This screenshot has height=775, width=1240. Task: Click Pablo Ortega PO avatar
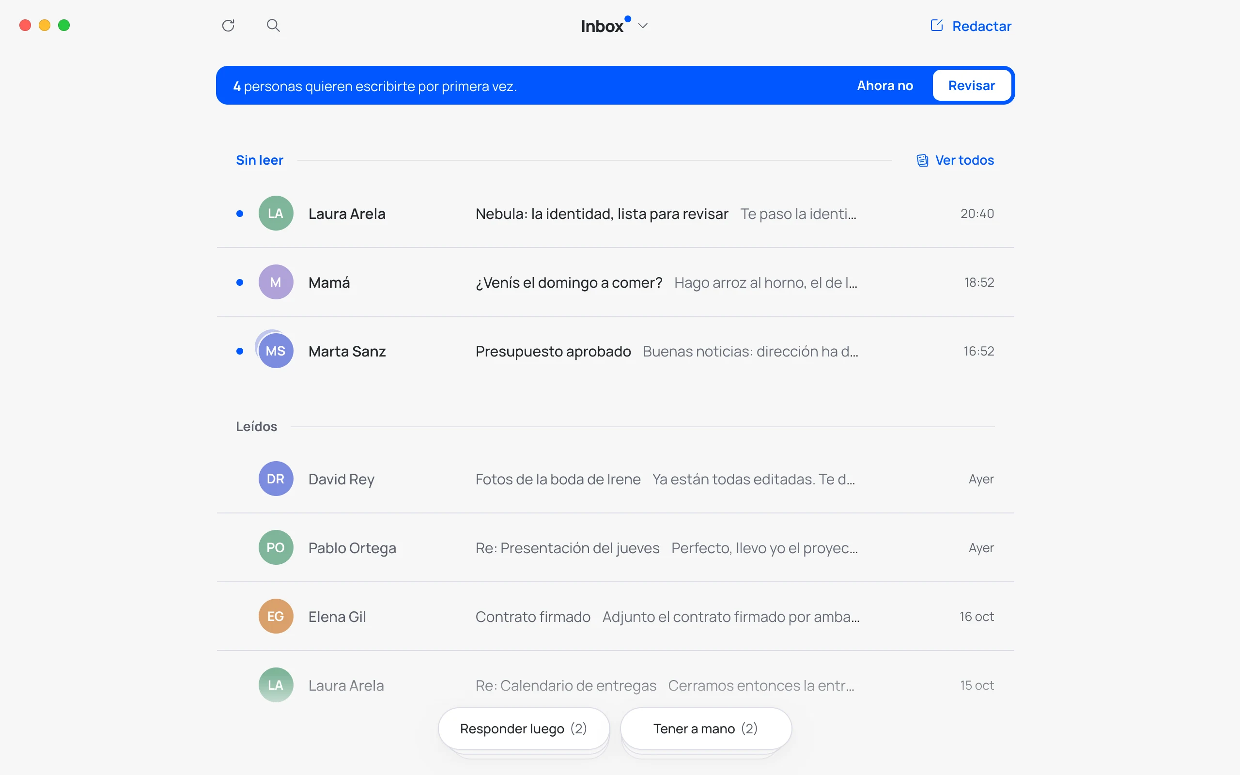click(x=276, y=547)
